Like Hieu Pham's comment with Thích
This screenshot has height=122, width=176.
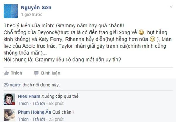pos(23,103)
